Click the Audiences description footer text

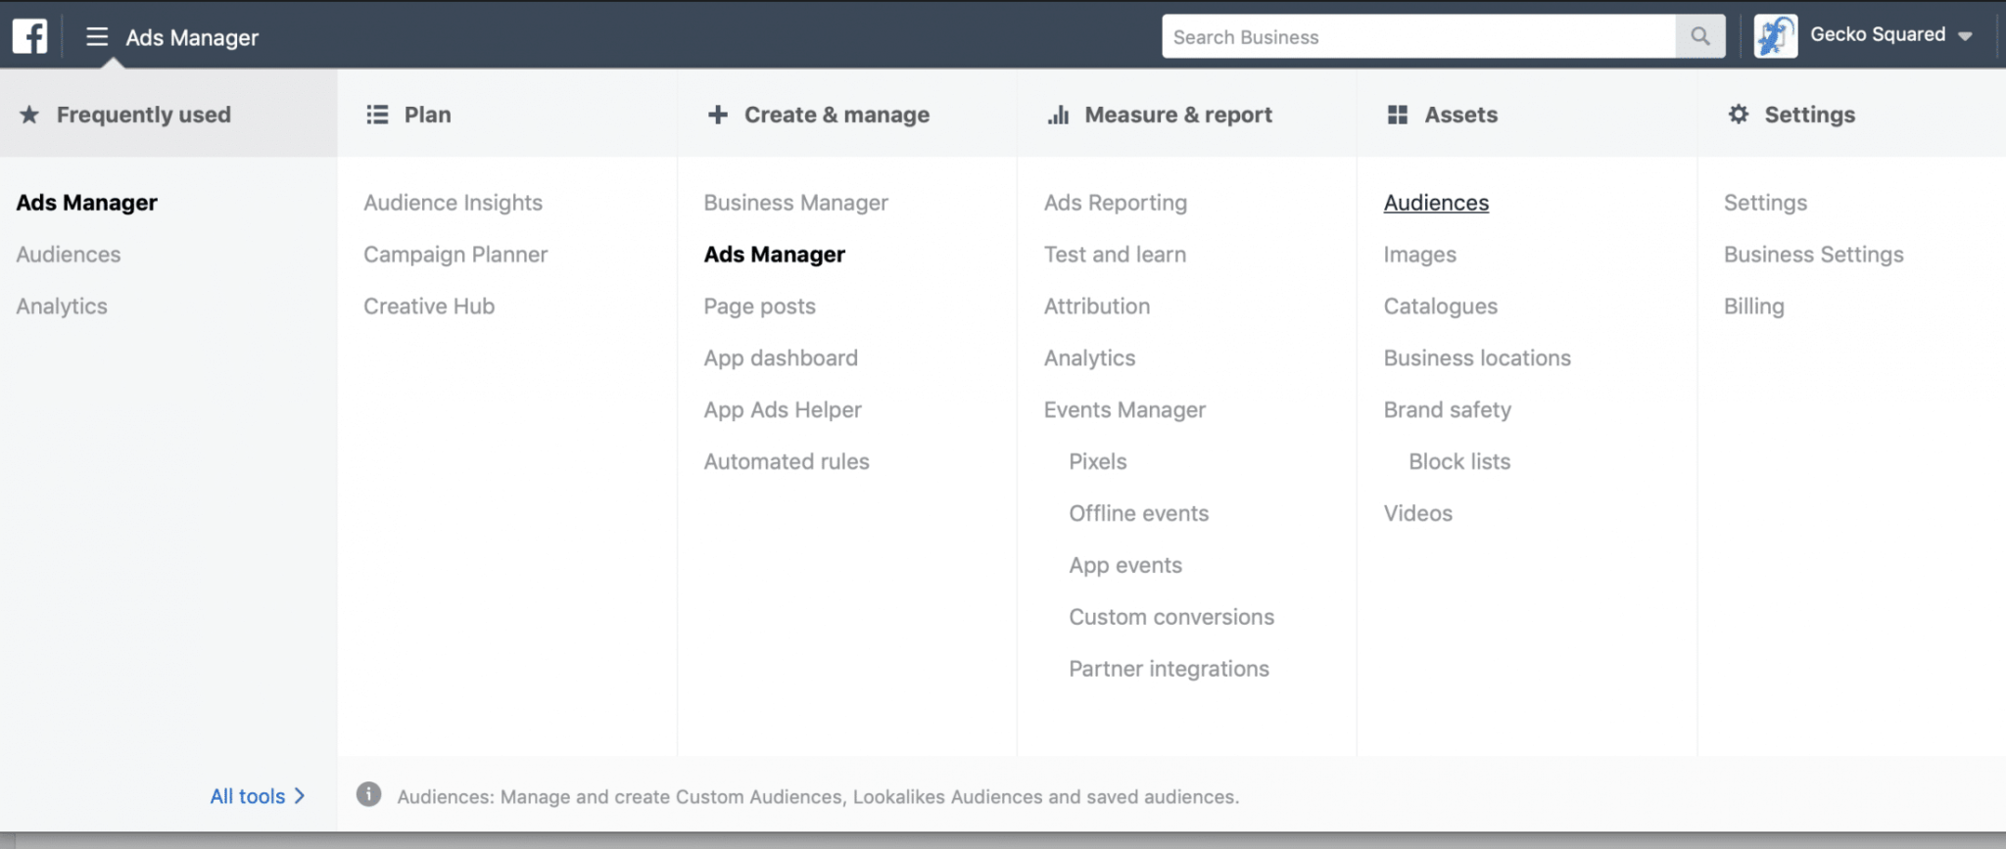click(x=818, y=797)
